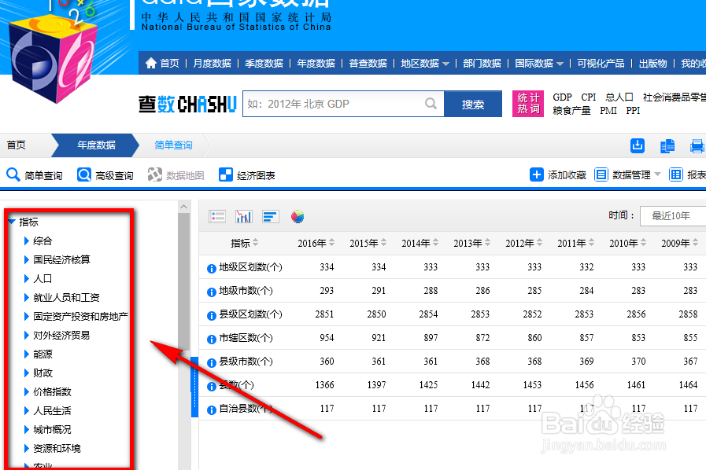
Task: Switch to the line chart view
Action: (x=244, y=216)
